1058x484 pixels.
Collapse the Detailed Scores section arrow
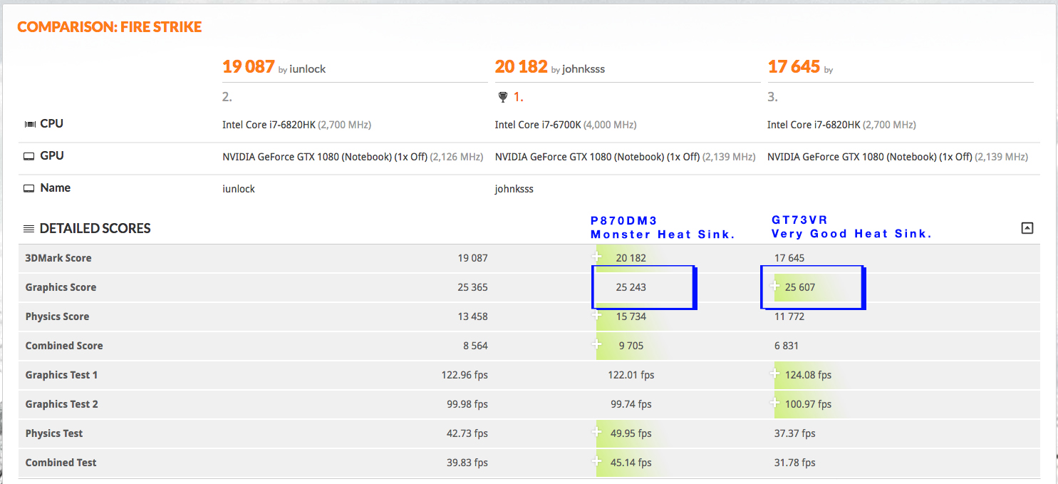coord(1027,228)
